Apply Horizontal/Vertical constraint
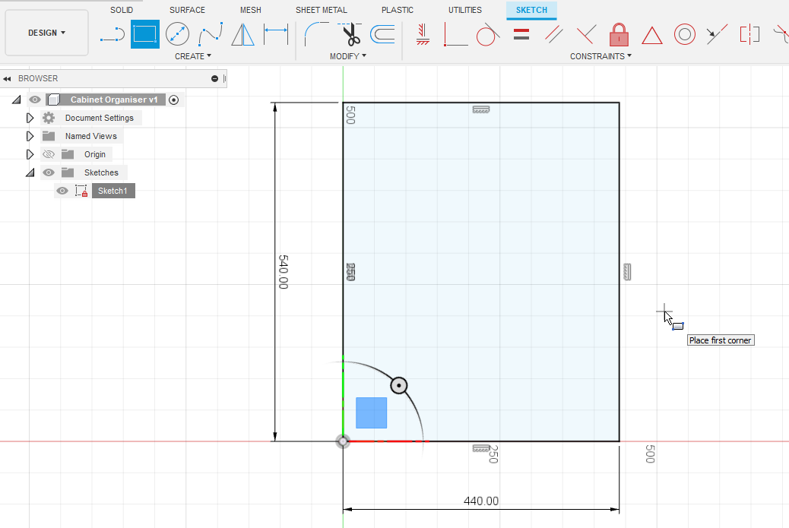The image size is (789, 528). [x=423, y=34]
